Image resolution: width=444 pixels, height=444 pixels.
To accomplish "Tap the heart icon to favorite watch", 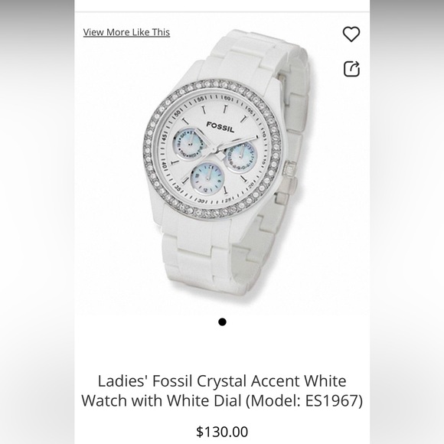I will coord(351,34).
